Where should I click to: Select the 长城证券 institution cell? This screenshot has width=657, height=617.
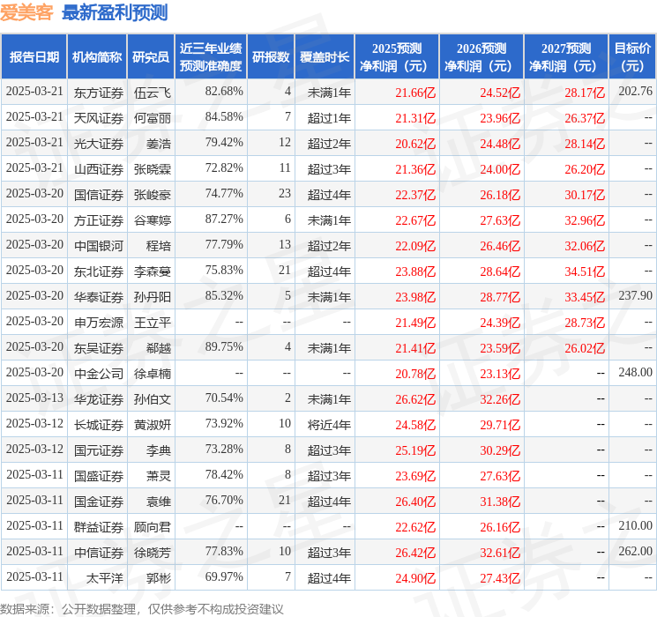pos(99,424)
